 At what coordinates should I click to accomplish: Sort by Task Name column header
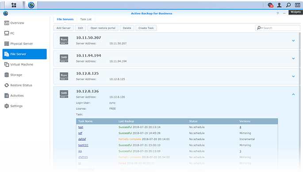[85, 121]
